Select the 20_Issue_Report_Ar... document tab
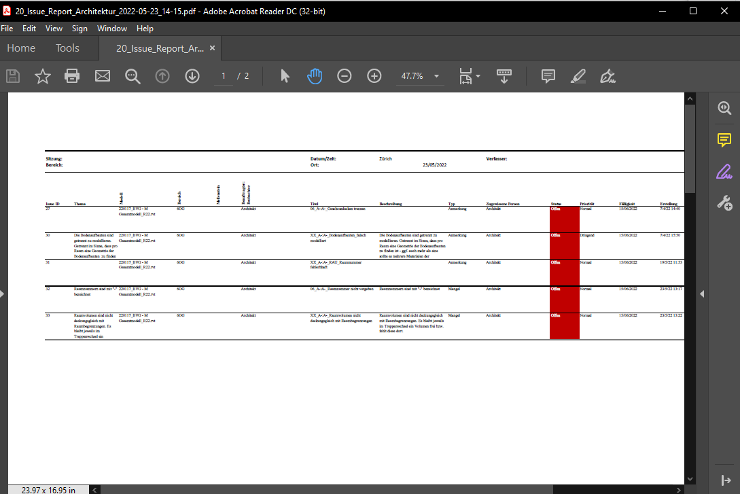 [x=160, y=48]
